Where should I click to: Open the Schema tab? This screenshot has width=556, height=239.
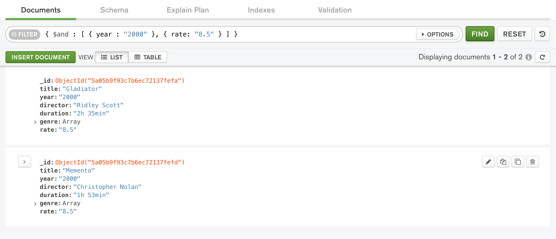(x=114, y=10)
